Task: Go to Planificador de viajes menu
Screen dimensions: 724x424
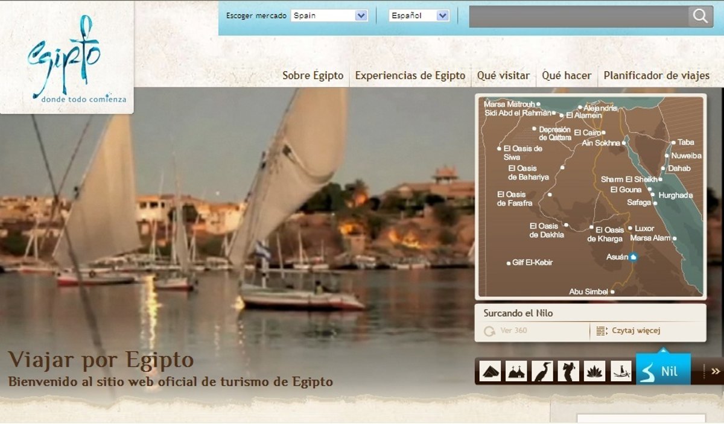Action: click(656, 75)
